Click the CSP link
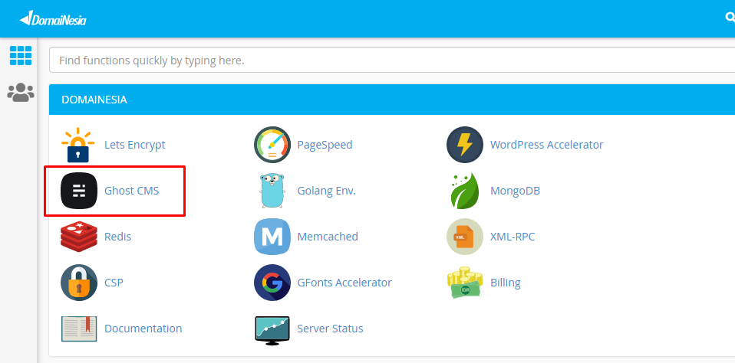This screenshot has height=363, width=735. tap(114, 283)
